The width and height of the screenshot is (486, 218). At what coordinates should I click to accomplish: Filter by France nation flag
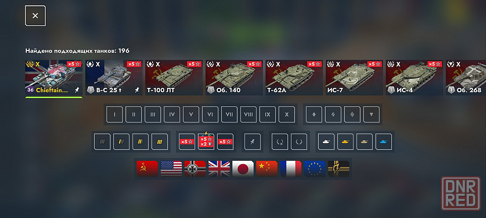pyautogui.click(x=291, y=169)
